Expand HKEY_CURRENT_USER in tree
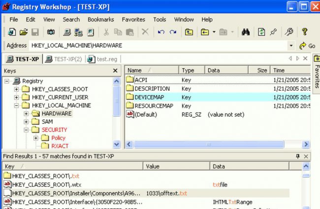 point(16,97)
